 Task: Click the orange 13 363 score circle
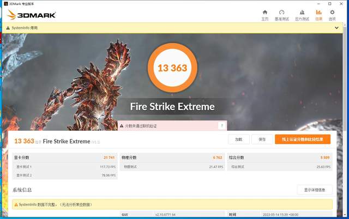click(172, 68)
